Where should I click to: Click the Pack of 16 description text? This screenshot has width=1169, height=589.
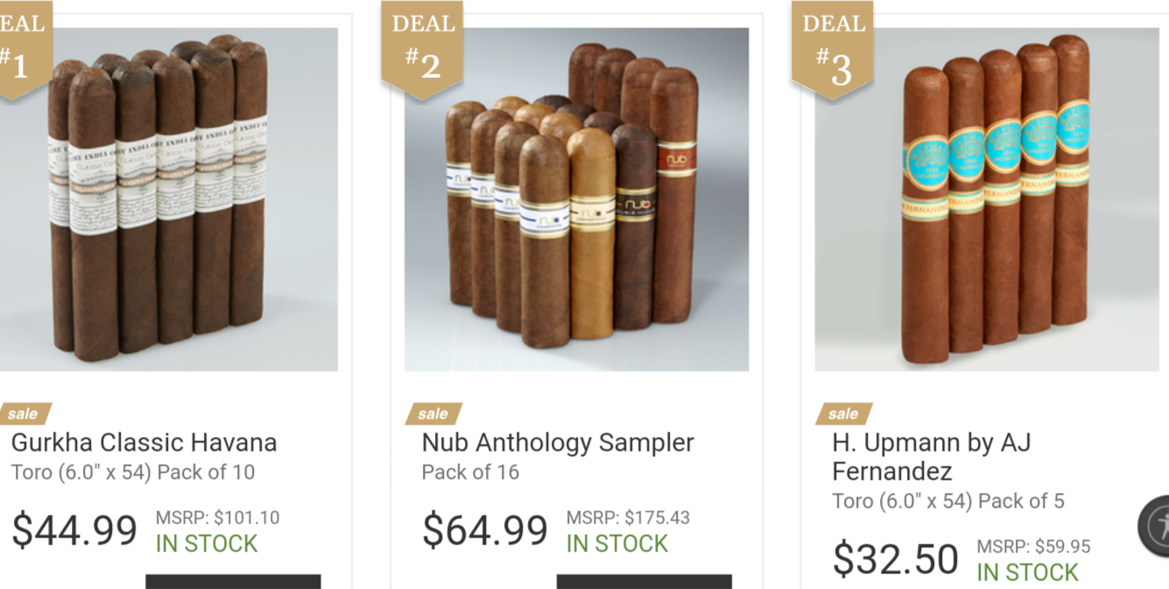click(470, 473)
